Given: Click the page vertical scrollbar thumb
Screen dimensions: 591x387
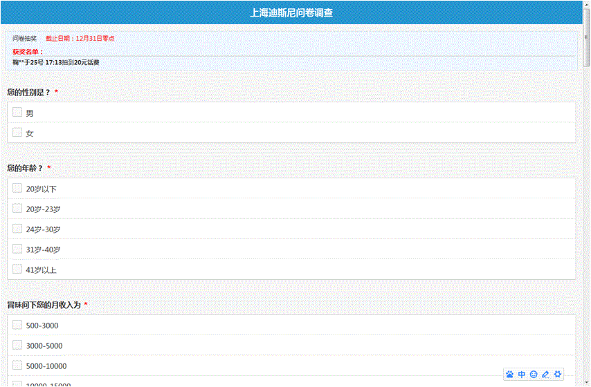Looking at the screenshot, I should (586, 37).
